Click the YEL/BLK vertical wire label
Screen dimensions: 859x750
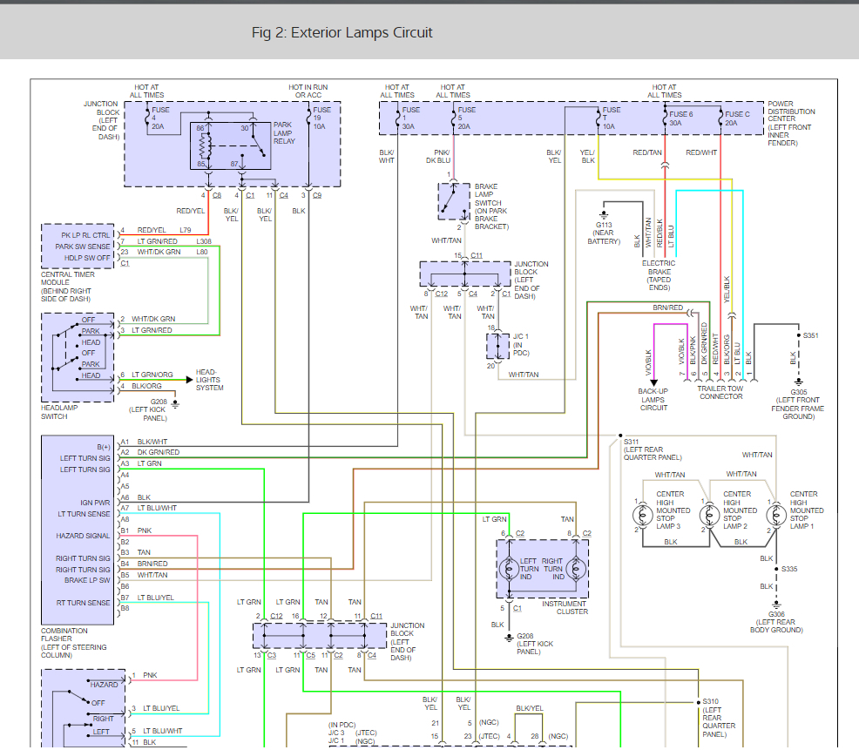[x=727, y=289]
